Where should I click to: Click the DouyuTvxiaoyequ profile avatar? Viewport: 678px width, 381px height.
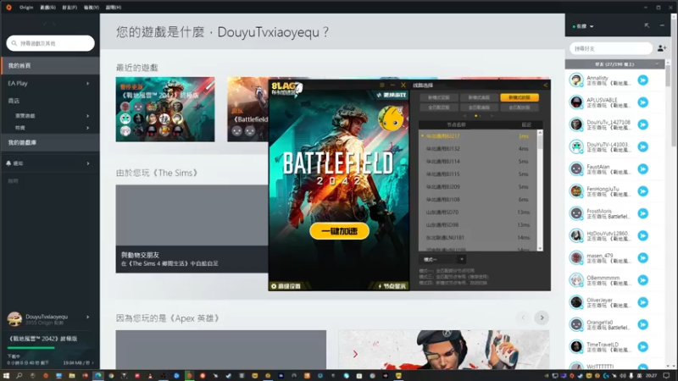(14, 319)
